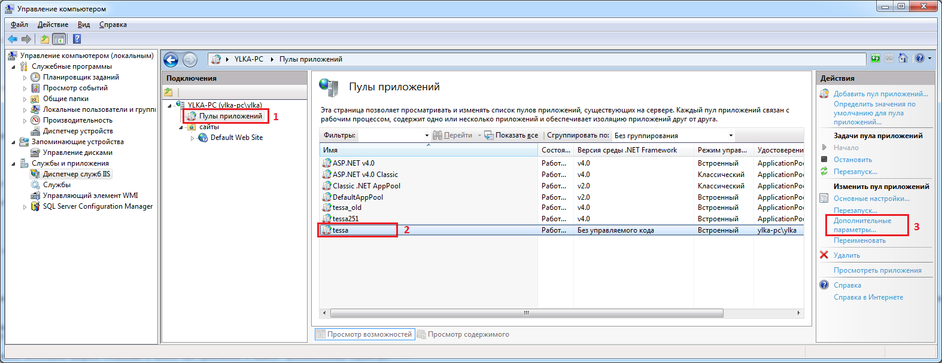942x363 pixels.
Task: Open the Действие menu
Action: click(x=53, y=25)
